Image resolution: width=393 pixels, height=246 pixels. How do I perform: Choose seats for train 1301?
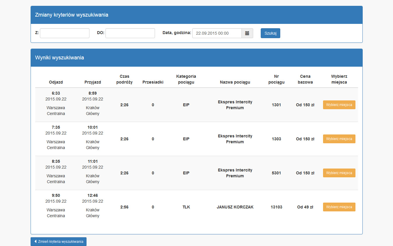(x=339, y=105)
